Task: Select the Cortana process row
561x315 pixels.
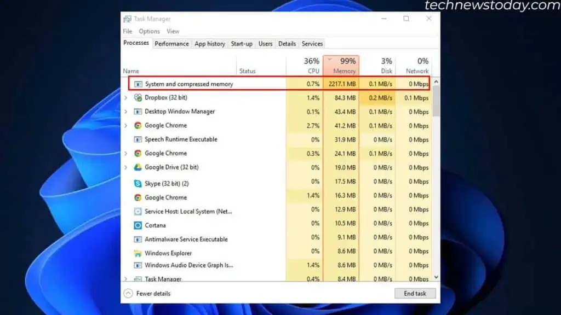Action: 276,225
